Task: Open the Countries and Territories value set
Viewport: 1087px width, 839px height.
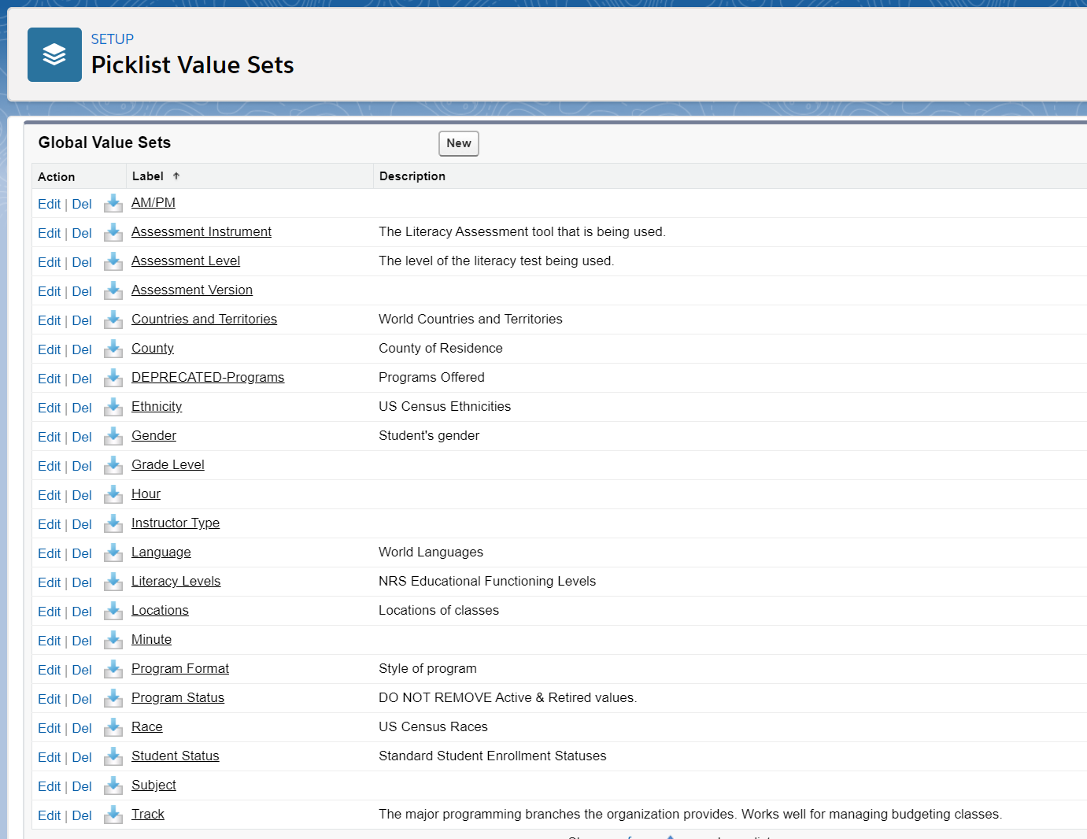Action: pyautogui.click(x=204, y=319)
